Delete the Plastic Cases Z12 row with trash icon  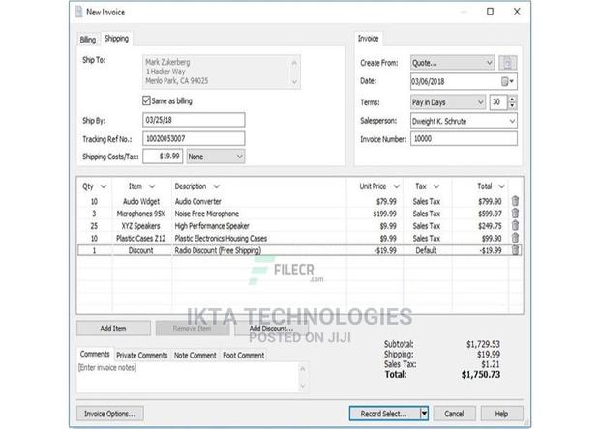tap(515, 238)
